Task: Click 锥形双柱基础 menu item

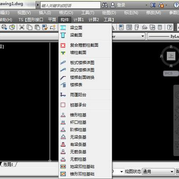Action: [x=86, y=174]
